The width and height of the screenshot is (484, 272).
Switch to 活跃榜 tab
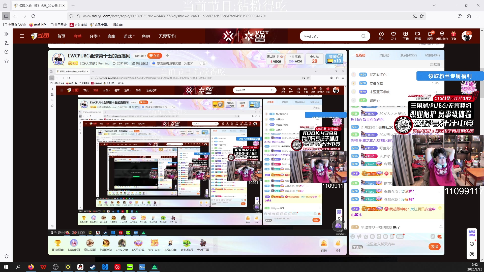pyautogui.click(x=384, y=55)
